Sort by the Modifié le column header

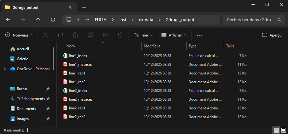pos(152,46)
